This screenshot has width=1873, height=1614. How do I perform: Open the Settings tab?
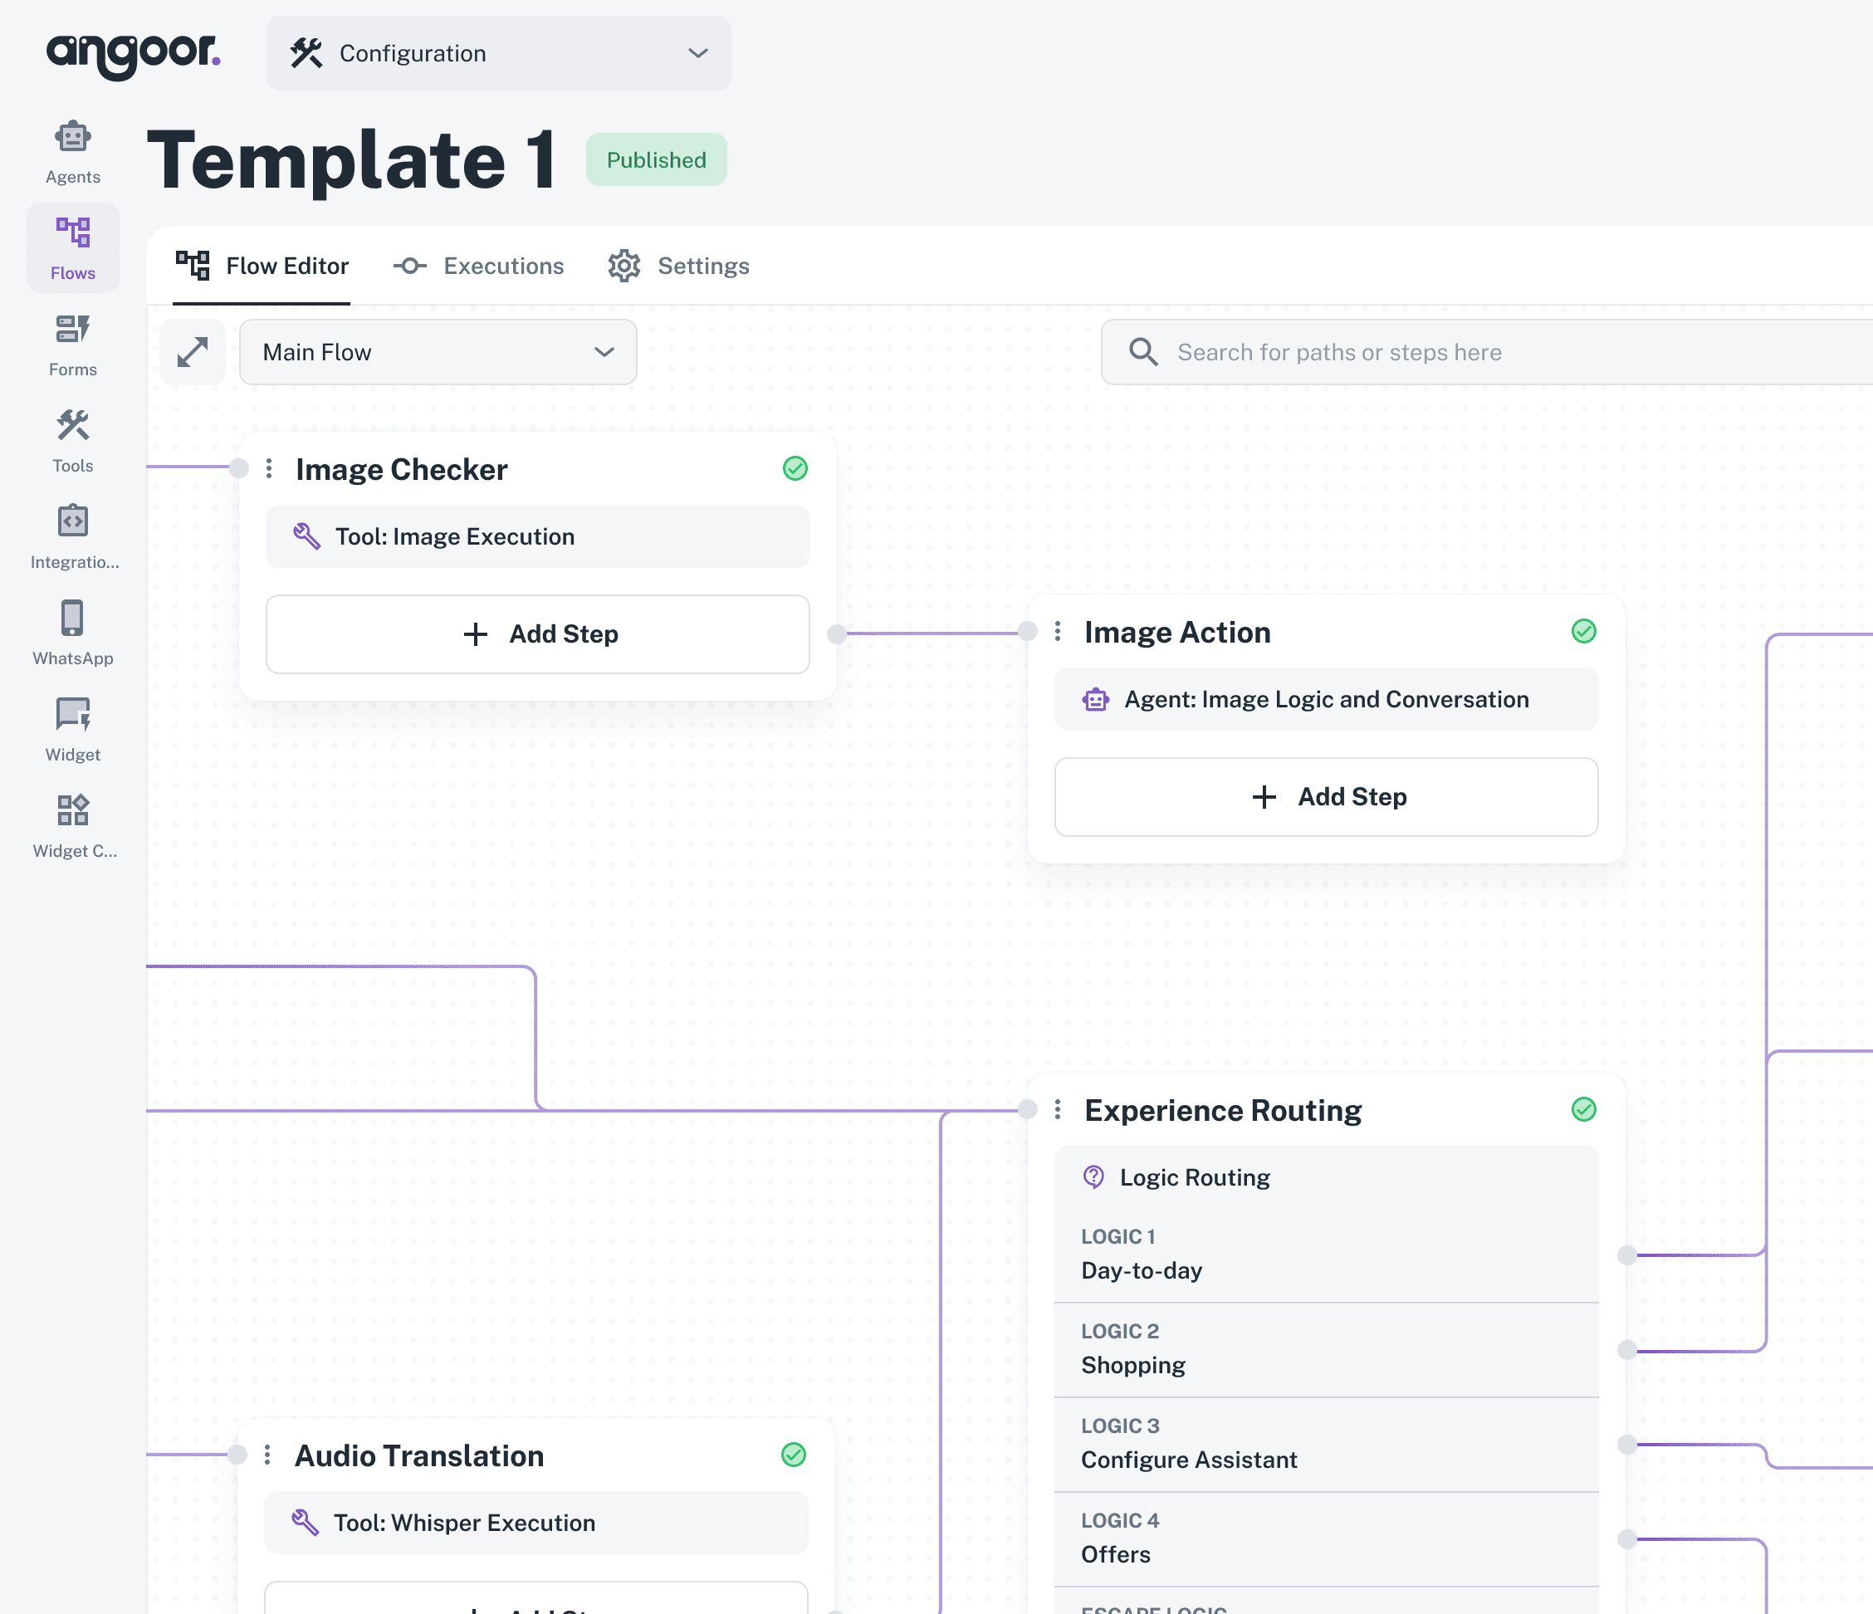(678, 266)
